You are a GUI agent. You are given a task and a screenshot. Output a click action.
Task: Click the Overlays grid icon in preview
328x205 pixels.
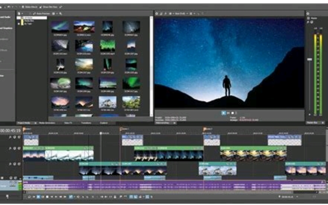pos(191,14)
